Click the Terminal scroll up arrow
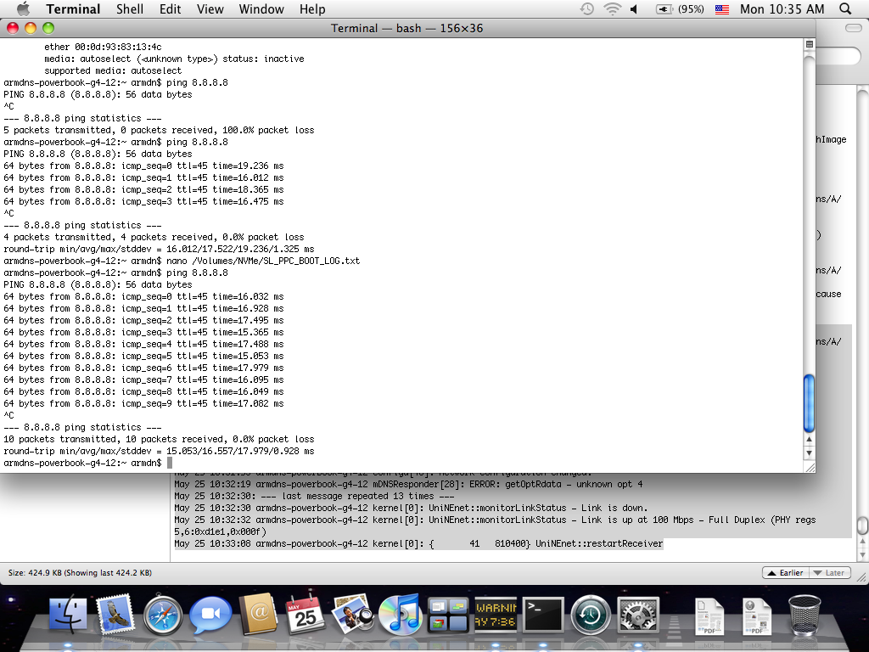Screen dimensions: 869x652 tap(809, 439)
